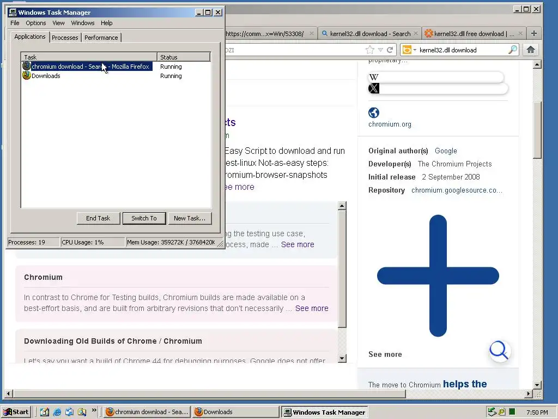Click the Downloads taskbar button
Screen dimensions: 558x419
(x=236, y=412)
